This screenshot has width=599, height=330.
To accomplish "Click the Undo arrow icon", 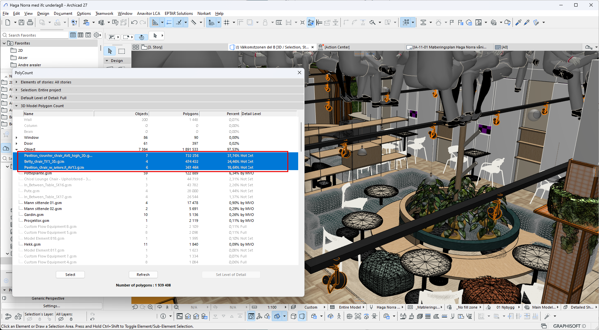I will 134,22.
